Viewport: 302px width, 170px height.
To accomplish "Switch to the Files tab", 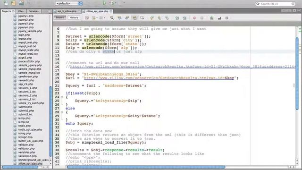I will point(21,11).
